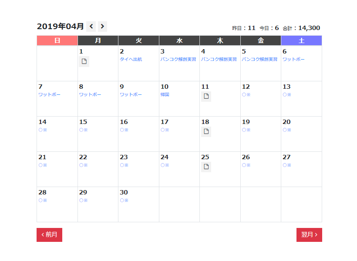
Task: Open ワットポー event on April 9
Action: point(131,95)
